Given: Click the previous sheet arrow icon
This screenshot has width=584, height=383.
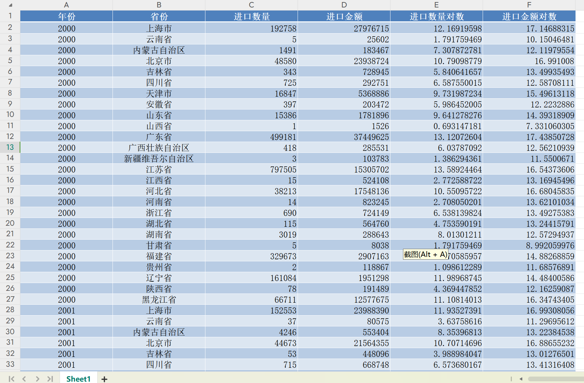Looking at the screenshot, I should point(24,379).
